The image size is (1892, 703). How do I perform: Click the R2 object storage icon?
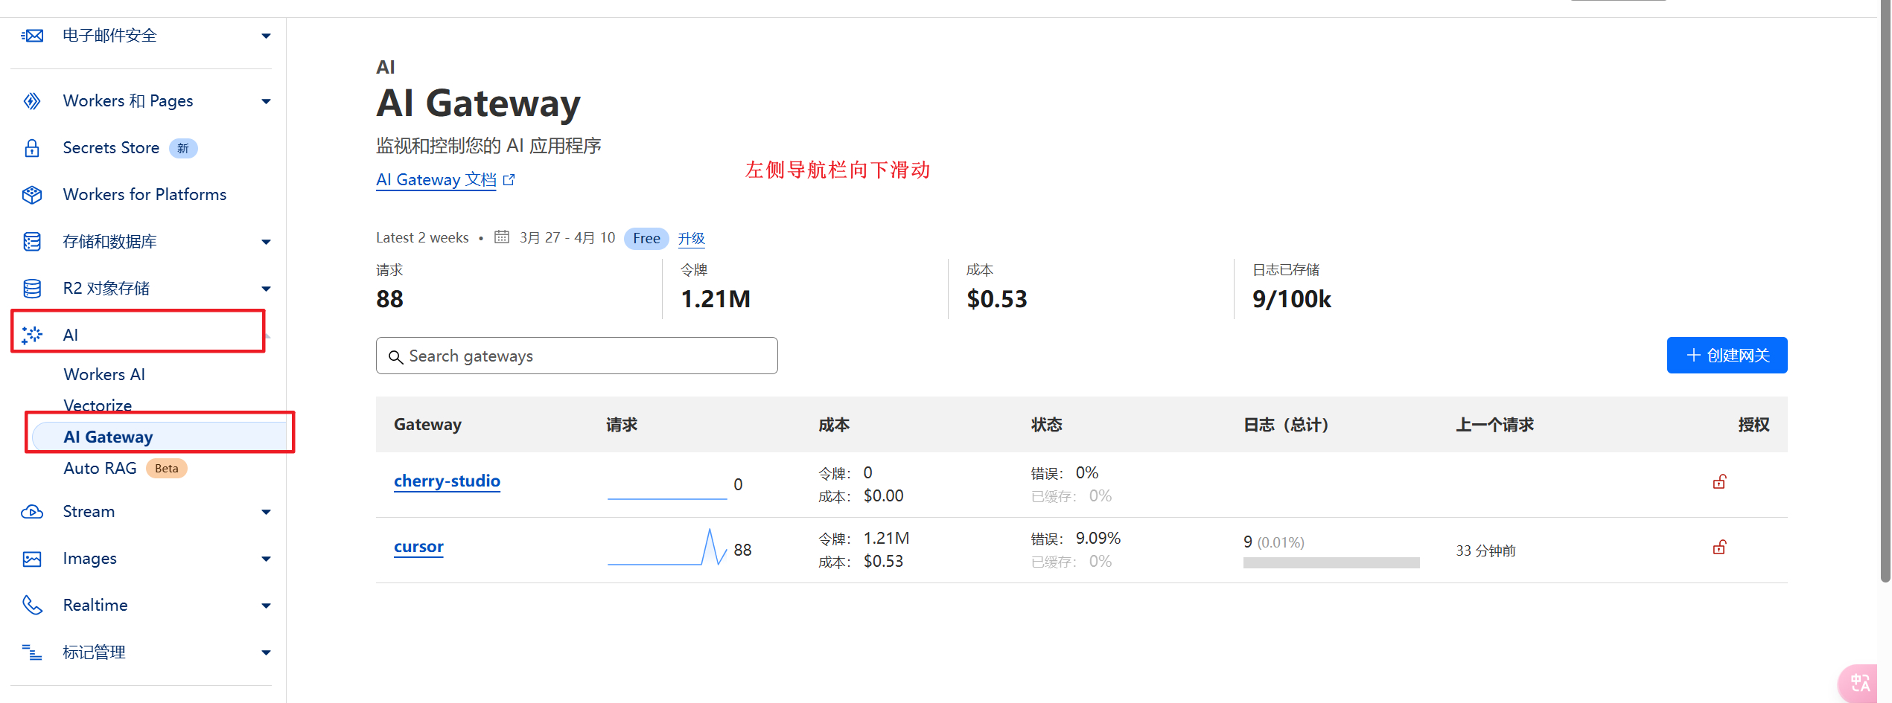coord(32,289)
